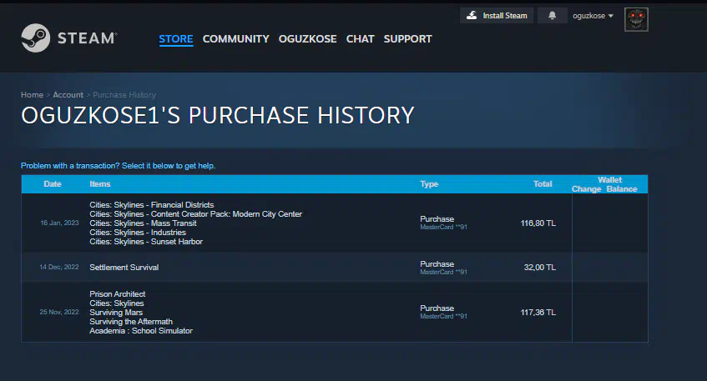Screen dimensions: 707x381
Task: Select Academia : School Simulator item
Action: [141, 331]
